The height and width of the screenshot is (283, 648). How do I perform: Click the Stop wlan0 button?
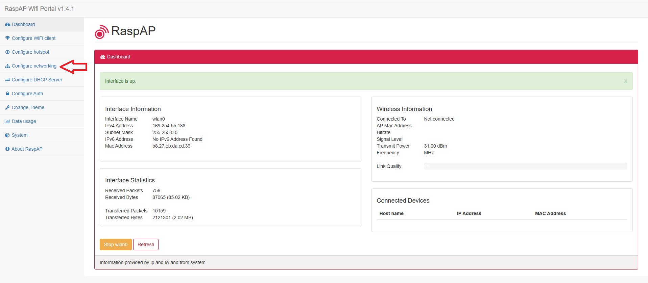point(116,245)
